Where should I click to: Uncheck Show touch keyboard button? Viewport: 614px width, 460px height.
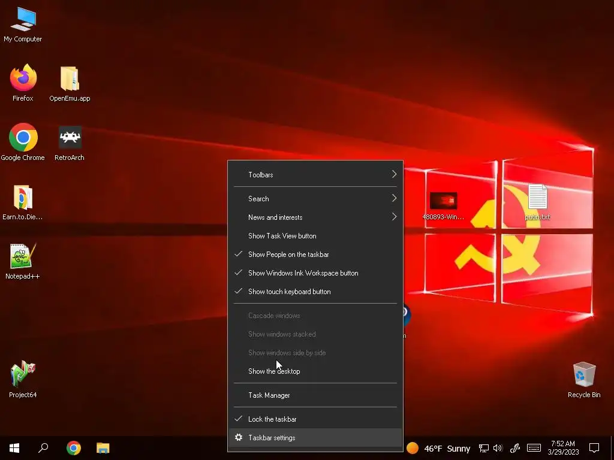click(x=315, y=292)
